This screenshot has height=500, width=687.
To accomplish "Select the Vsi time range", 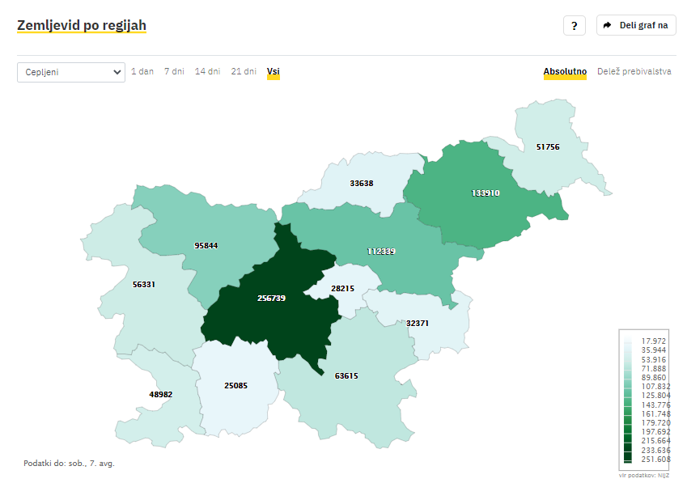I will (273, 71).
